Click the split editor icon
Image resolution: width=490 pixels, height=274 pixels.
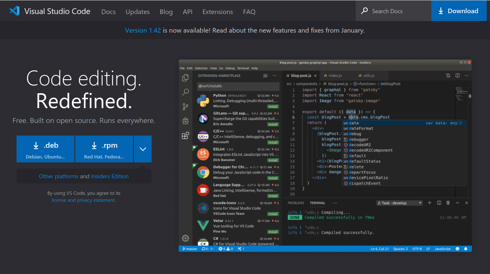point(457,76)
